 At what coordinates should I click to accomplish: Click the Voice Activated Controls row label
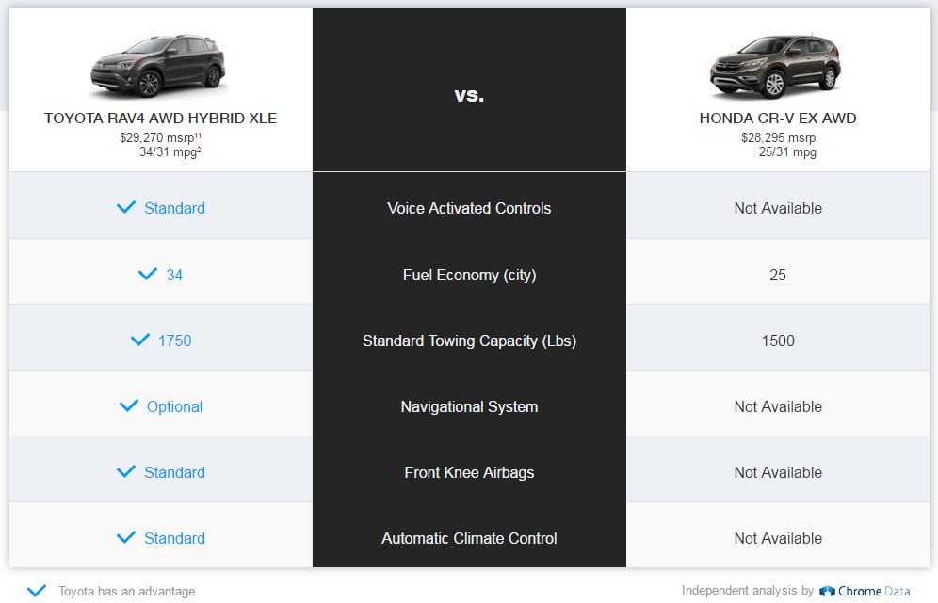pyautogui.click(x=469, y=208)
